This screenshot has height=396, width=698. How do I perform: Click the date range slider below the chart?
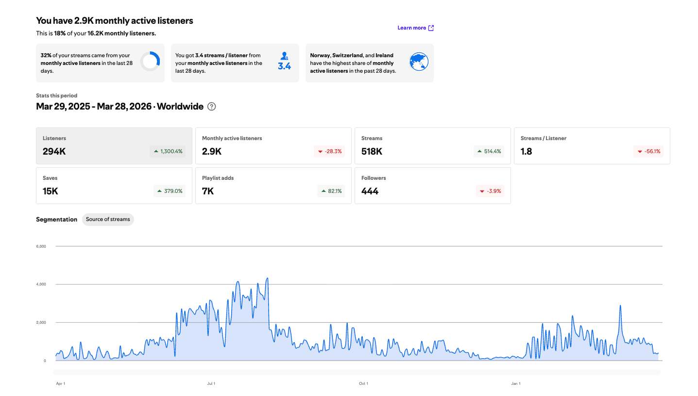click(x=357, y=372)
